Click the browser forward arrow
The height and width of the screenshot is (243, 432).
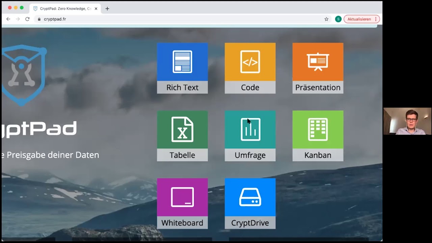point(18,19)
